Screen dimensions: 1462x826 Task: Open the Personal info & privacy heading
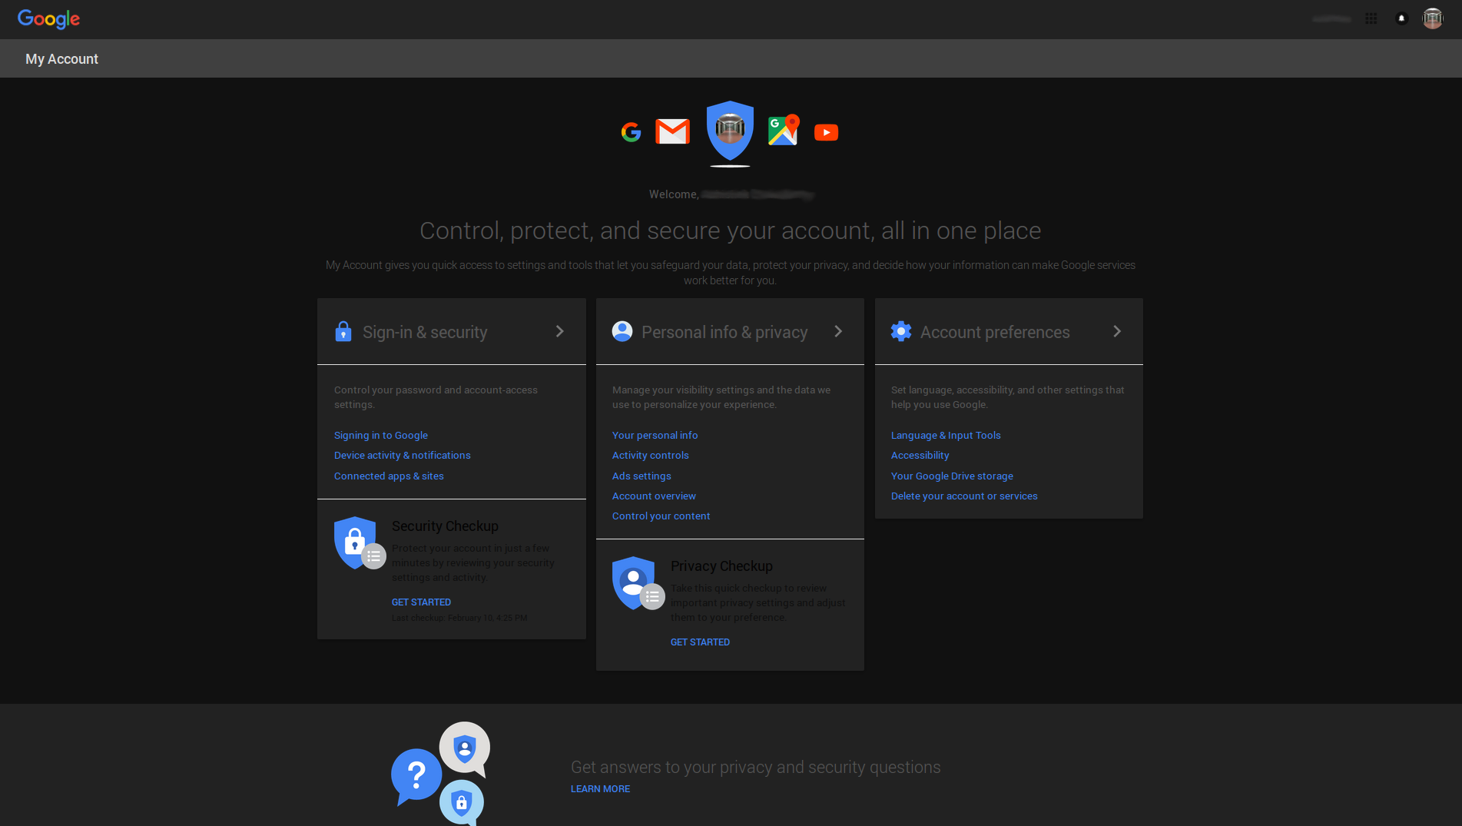(724, 332)
